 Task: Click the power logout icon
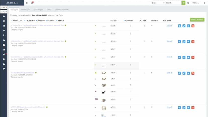click(x=204, y=3)
